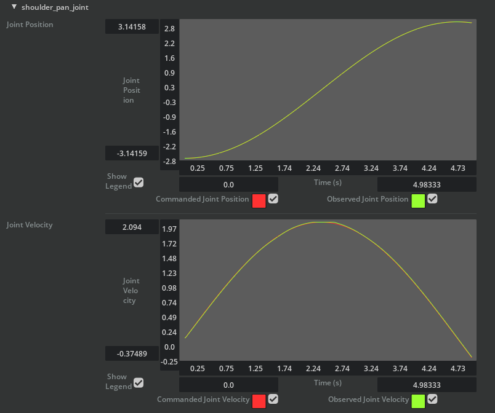
Task: Click the Joint Velocity row label
Action: click(30, 225)
